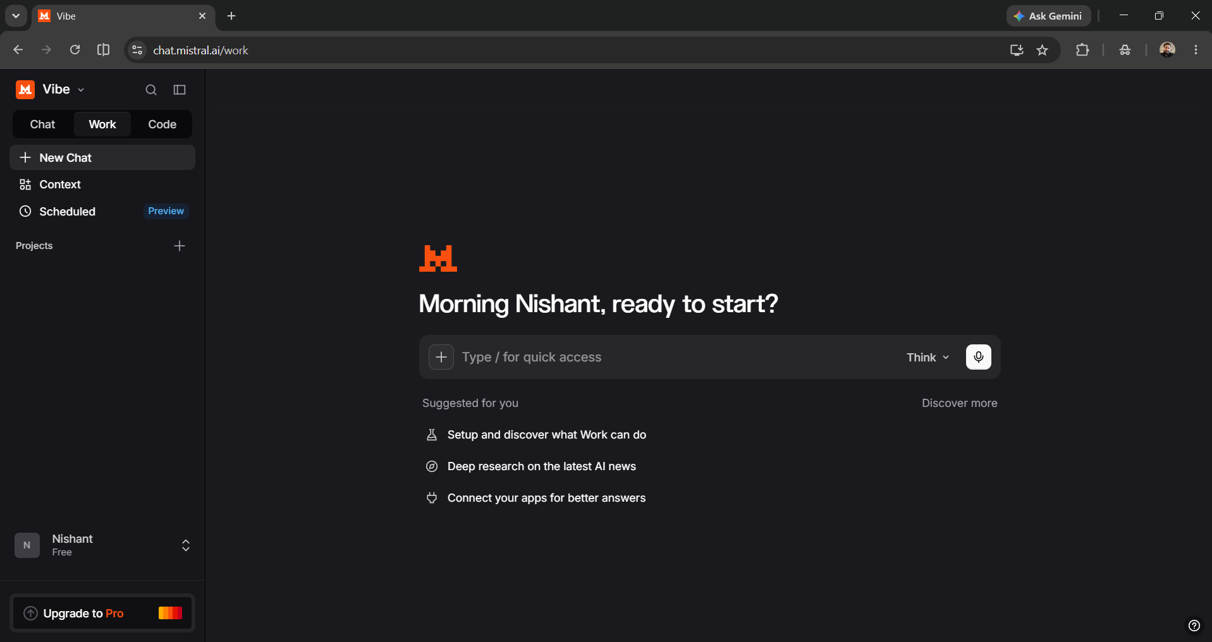Expand the Vibe workspace chevron
The width and height of the screenshot is (1212, 642).
tap(81, 90)
